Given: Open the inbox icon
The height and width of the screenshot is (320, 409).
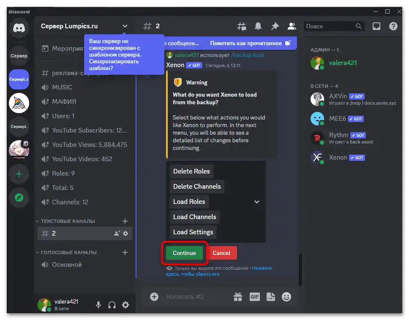Looking at the screenshot, I should [376, 26].
